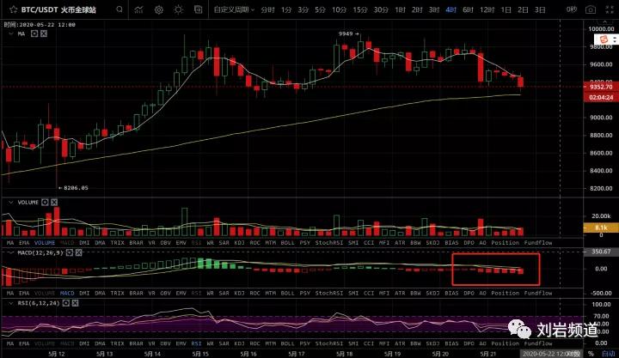
Task: Toggle the 自动 auto-scale button
Action: [609, 354]
